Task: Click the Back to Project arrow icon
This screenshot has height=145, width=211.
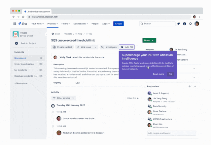Action: [17, 43]
